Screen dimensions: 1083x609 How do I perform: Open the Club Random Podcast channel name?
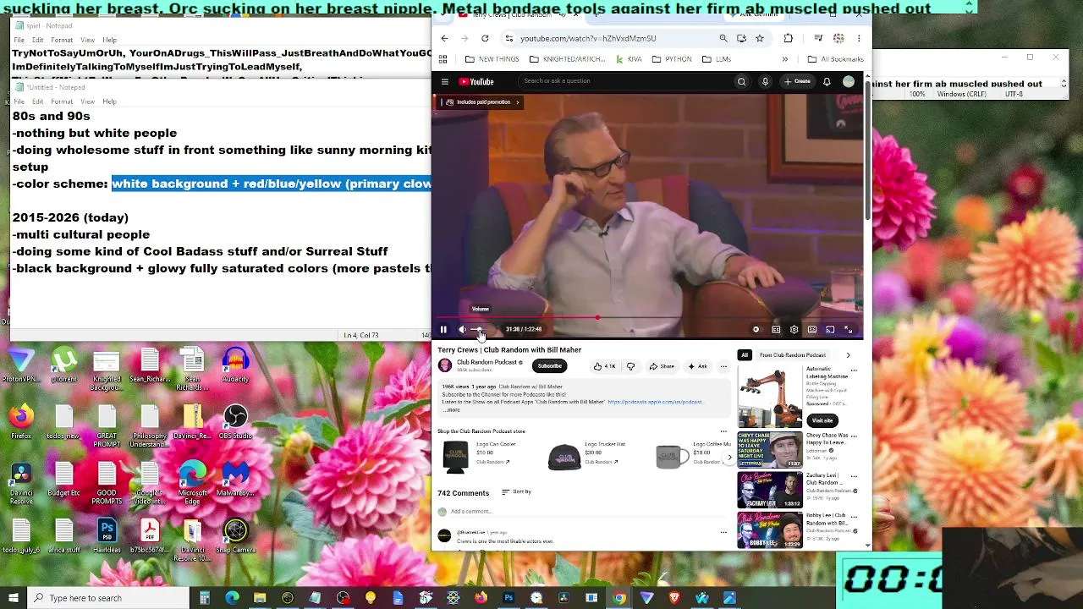pos(487,362)
